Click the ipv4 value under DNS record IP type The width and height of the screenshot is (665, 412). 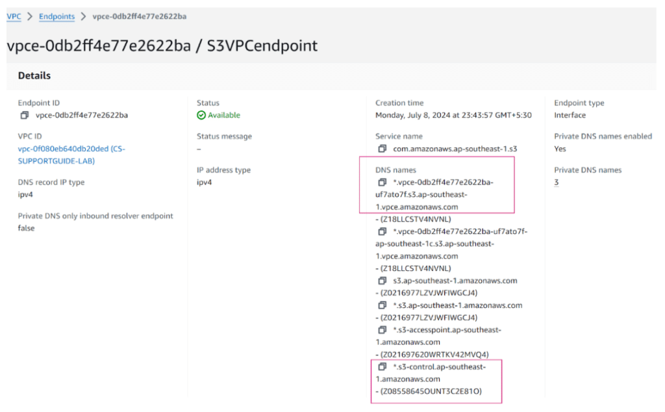pyautogui.click(x=26, y=195)
